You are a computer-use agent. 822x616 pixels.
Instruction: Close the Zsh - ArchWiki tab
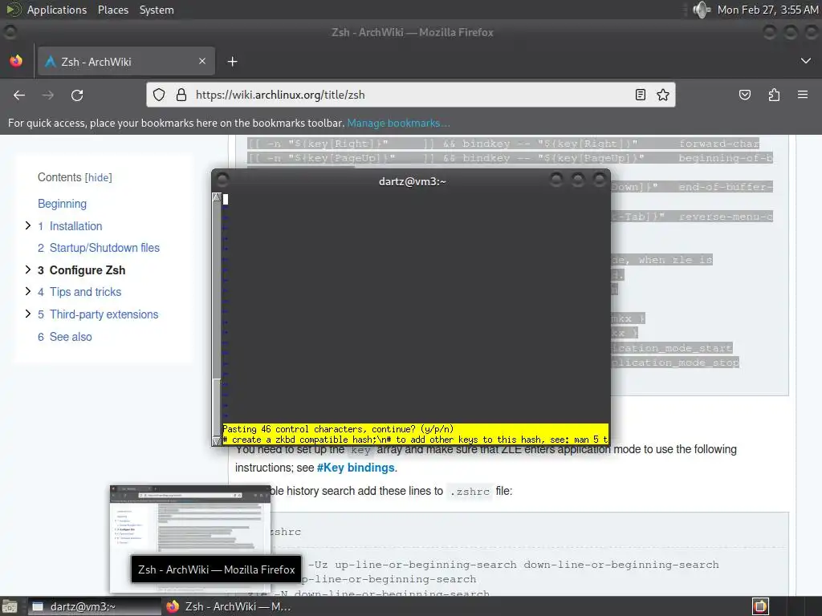202,61
